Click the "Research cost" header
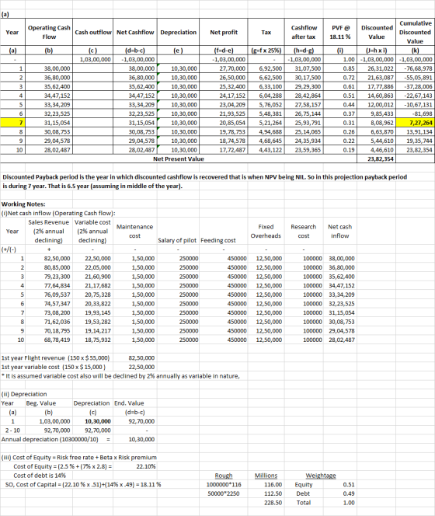Screen dimensions: 435x516 pyautogui.click(x=304, y=232)
